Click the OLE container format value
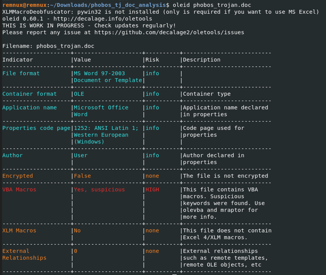The width and height of the screenshot is (326, 275). click(x=79, y=94)
